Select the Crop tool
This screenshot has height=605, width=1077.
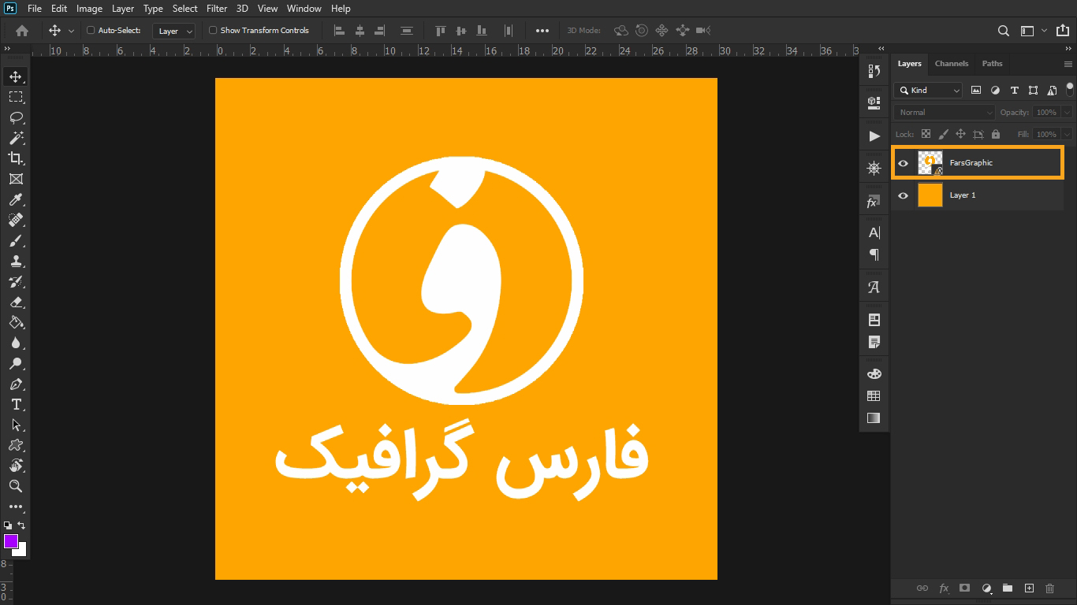(x=16, y=158)
